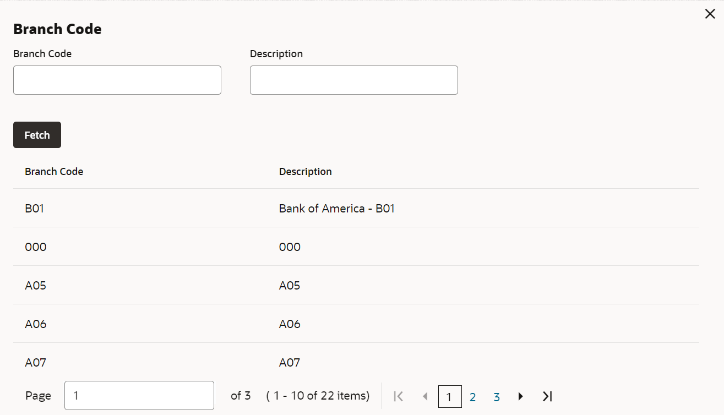Go to first page icon

point(399,396)
